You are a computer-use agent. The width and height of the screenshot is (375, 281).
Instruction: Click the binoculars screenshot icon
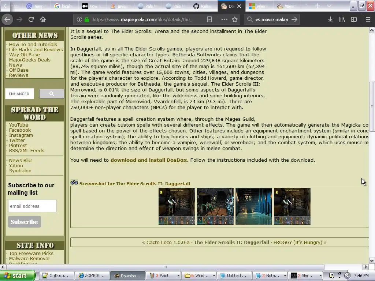(x=74, y=183)
